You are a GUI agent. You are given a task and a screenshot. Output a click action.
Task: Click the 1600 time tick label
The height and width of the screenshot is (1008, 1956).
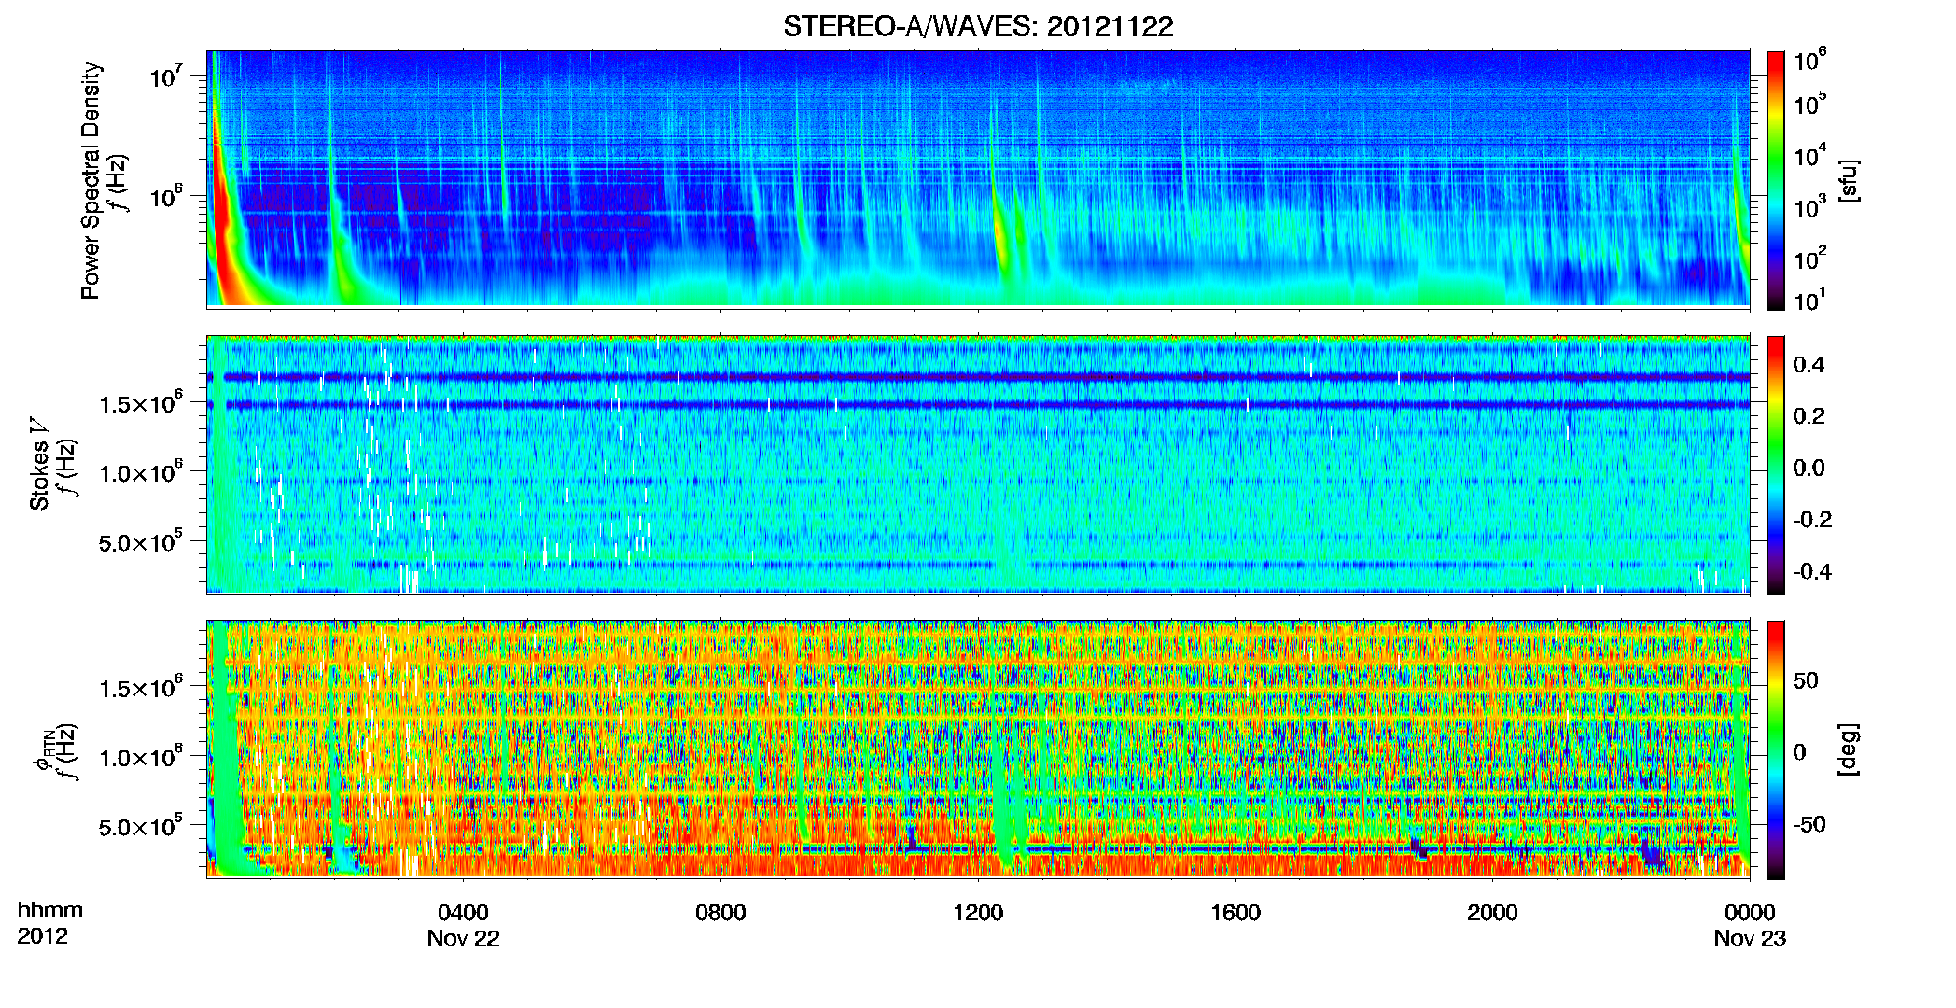click(x=1236, y=913)
